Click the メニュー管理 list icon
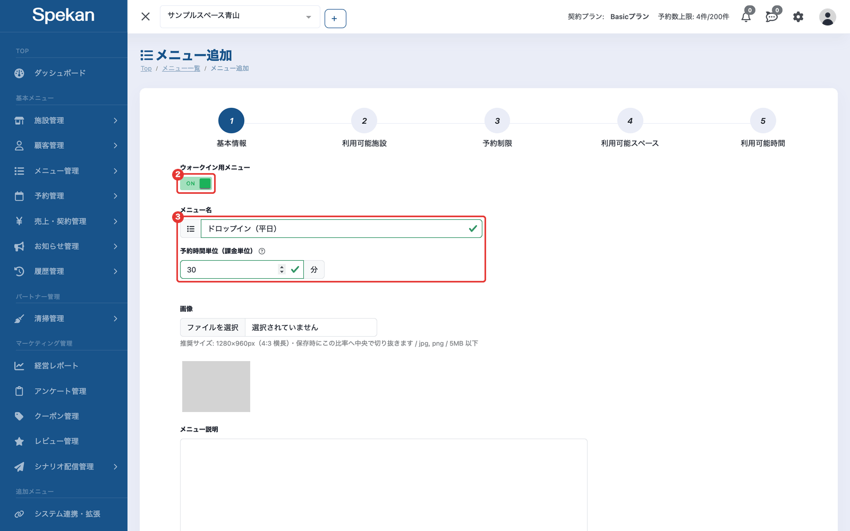850x531 pixels. pyautogui.click(x=19, y=171)
